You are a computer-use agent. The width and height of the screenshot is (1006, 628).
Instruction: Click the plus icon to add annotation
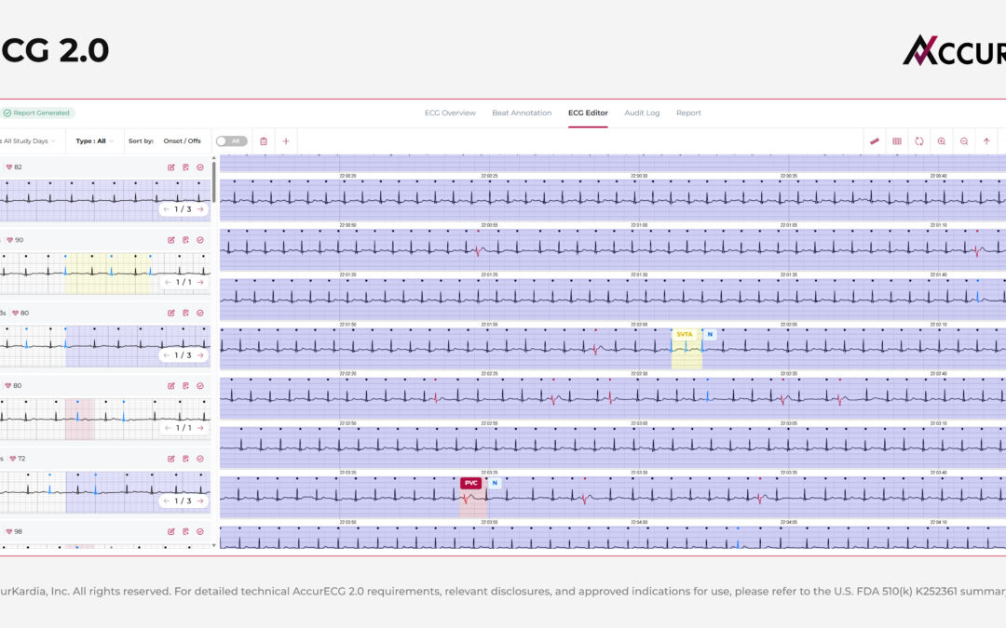point(286,140)
